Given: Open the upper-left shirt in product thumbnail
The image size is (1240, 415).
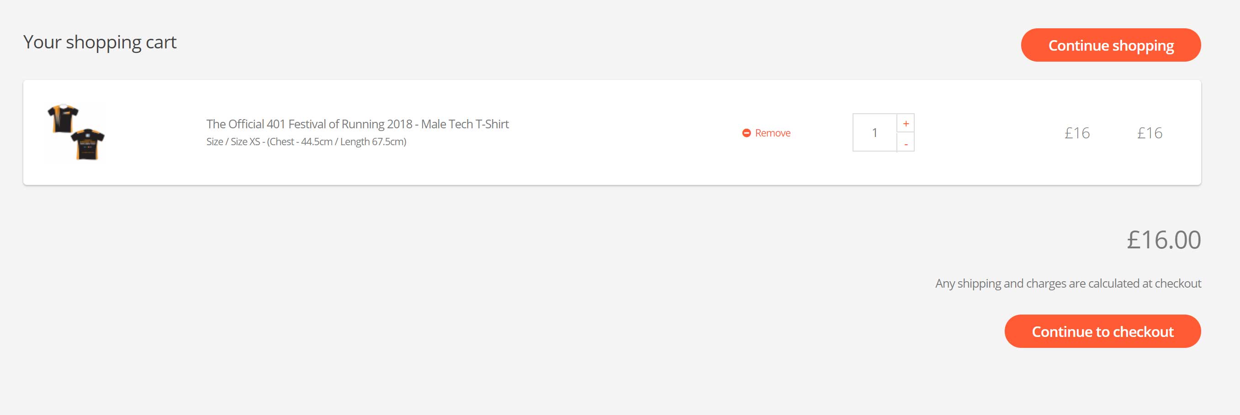Looking at the screenshot, I should [x=63, y=117].
